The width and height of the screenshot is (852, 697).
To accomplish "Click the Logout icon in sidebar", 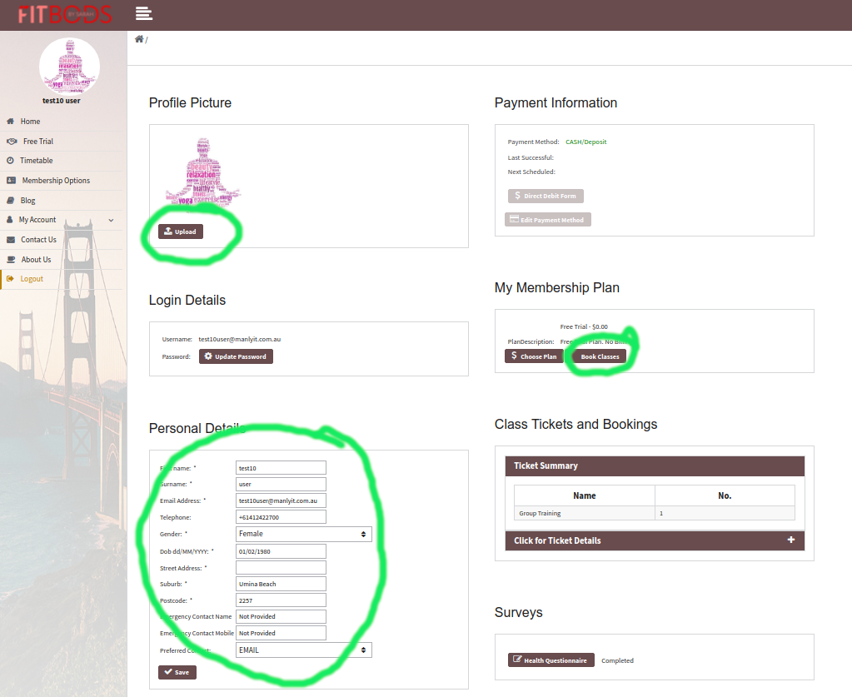I will tap(11, 279).
